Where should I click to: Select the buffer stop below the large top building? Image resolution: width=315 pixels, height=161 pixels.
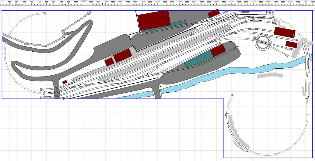click(142, 34)
